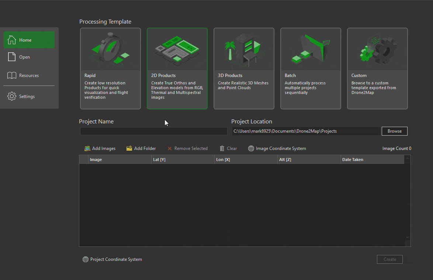Click the Home house icon

click(x=12, y=40)
